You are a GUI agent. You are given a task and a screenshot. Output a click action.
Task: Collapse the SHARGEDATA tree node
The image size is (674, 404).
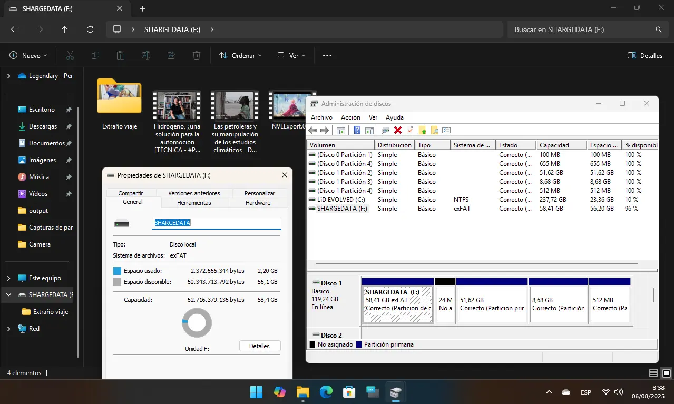pyautogui.click(x=8, y=295)
